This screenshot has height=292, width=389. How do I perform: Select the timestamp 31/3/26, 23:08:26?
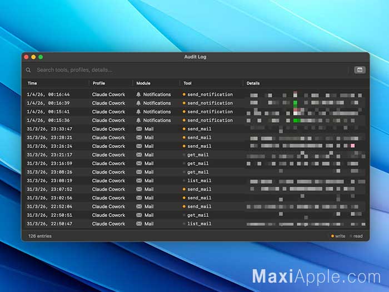click(x=49, y=172)
